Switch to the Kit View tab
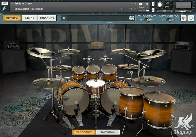 point(12,18)
